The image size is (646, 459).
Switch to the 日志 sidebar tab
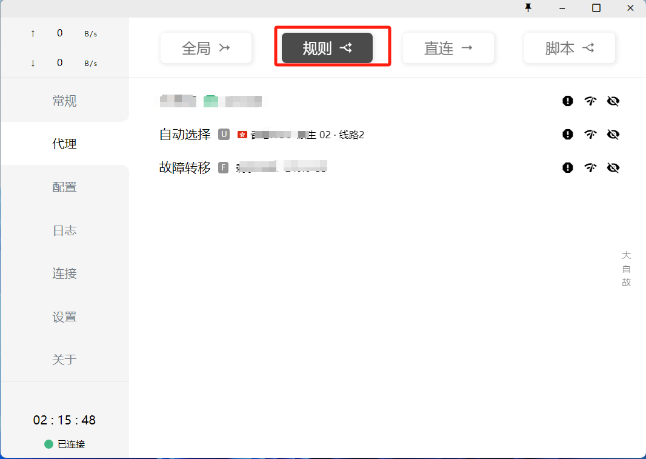[x=64, y=230]
